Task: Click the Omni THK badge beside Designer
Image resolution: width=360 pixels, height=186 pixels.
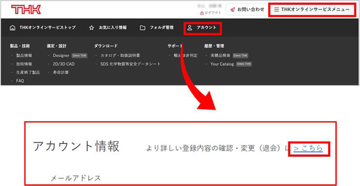Action: click(80, 55)
